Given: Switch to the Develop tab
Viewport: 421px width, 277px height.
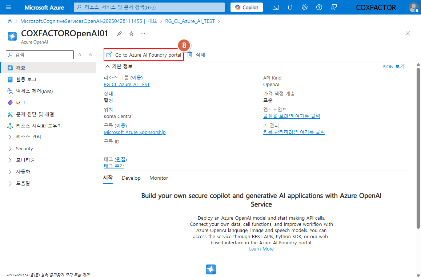Looking at the screenshot, I should click(x=131, y=178).
